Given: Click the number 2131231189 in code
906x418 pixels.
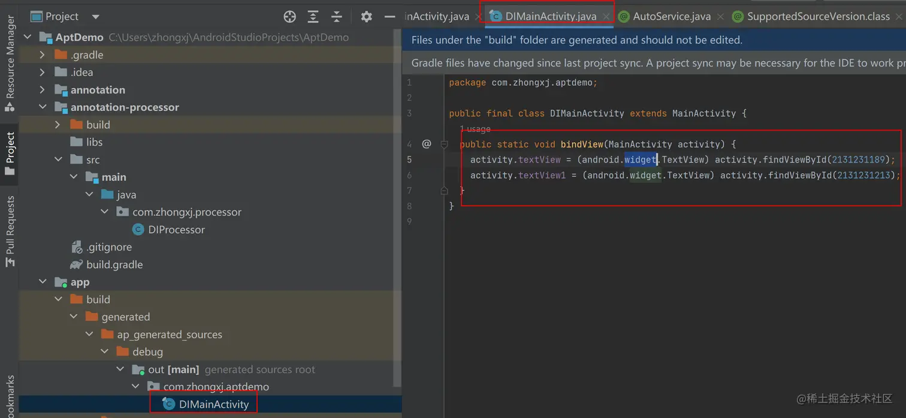Looking at the screenshot, I should pyautogui.click(x=859, y=160).
